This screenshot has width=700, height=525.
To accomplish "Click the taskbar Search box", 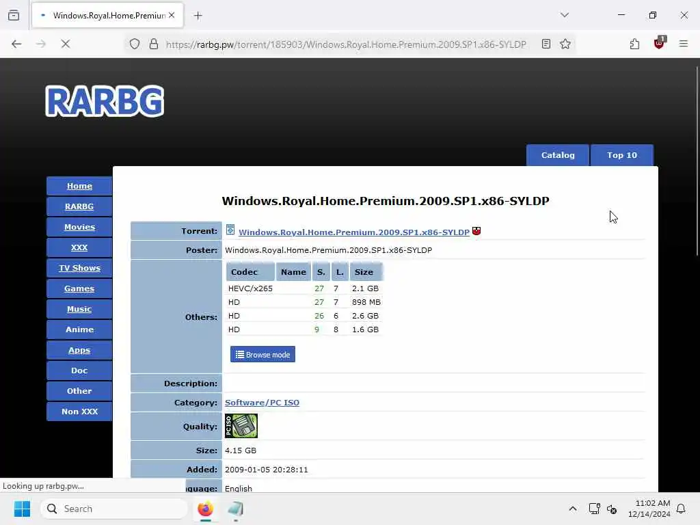I will pyautogui.click(x=114, y=509).
